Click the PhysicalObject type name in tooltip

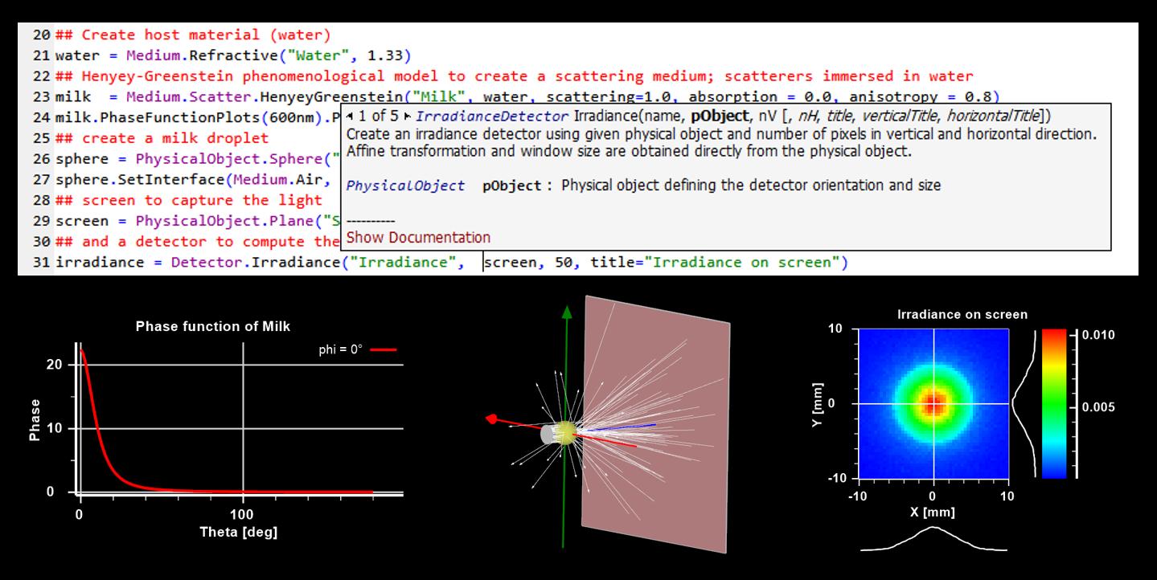coord(405,186)
